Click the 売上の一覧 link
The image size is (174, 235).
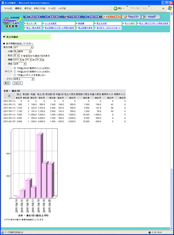coord(31,23)
